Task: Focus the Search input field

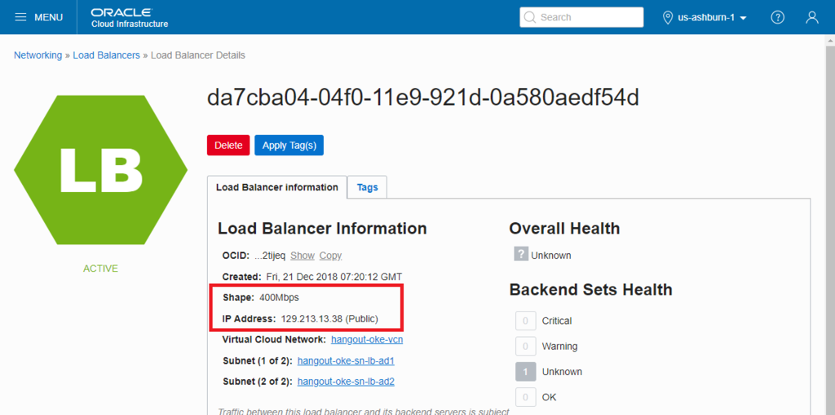Action: [581, 18]
